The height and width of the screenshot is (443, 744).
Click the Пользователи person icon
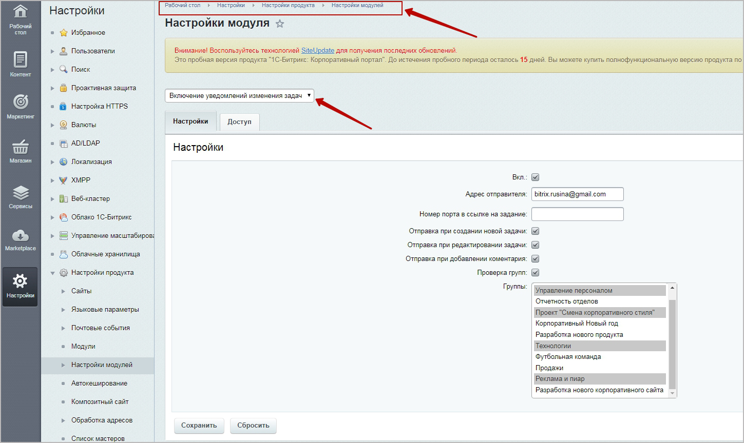click(x=63, y=51)
